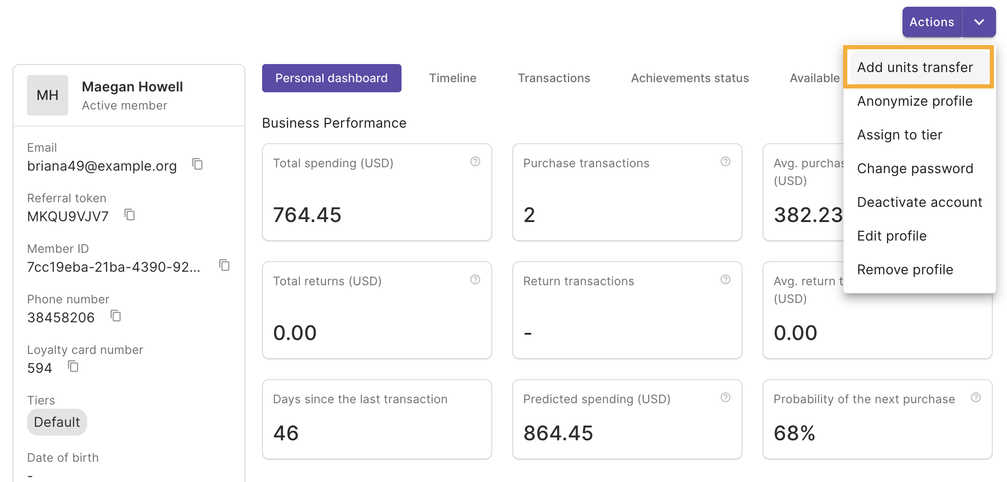Click the phone number 38458206 text

pyautogui.click(x=61, y=318)
